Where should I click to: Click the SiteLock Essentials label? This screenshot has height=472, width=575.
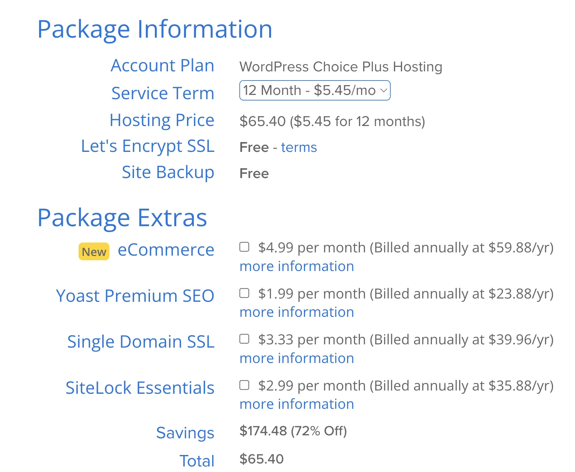[x=140, y=388]
